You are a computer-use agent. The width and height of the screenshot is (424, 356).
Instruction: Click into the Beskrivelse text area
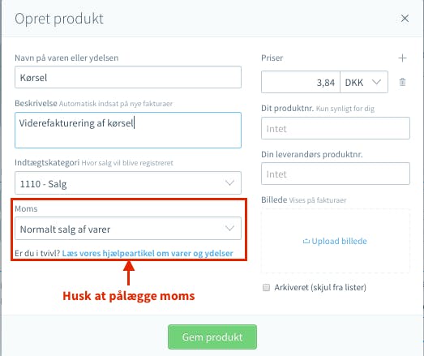coord(128,130)
